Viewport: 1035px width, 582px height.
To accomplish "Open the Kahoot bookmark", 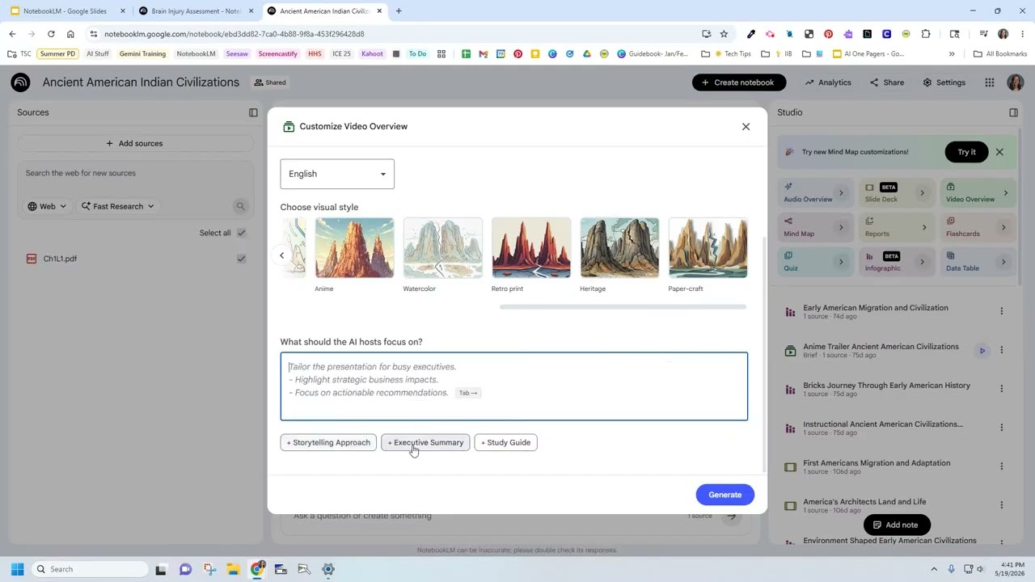I will [x=372, y=54].
